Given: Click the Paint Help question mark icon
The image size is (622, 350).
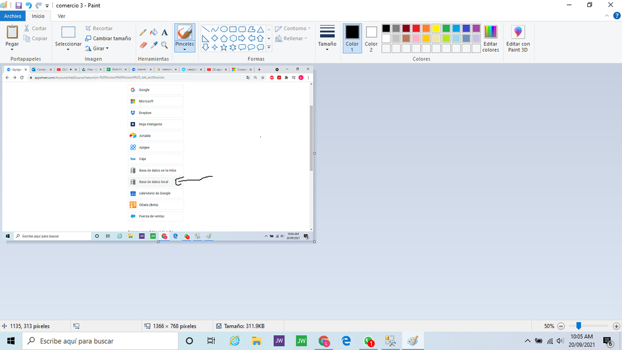Looking at the screenshot, I should [x=617, y=16].
